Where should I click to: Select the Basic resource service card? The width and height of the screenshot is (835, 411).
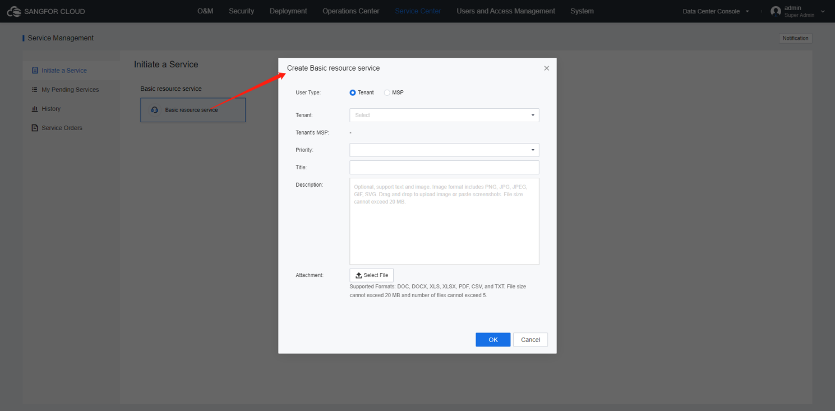pyautogui.click(x=193, y=110)
